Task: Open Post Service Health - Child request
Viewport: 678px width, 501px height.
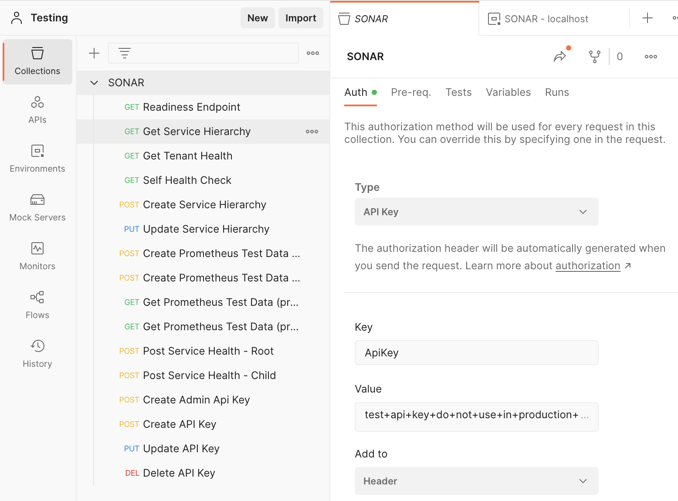Action: pyautogui.click(x=203, y=376)
